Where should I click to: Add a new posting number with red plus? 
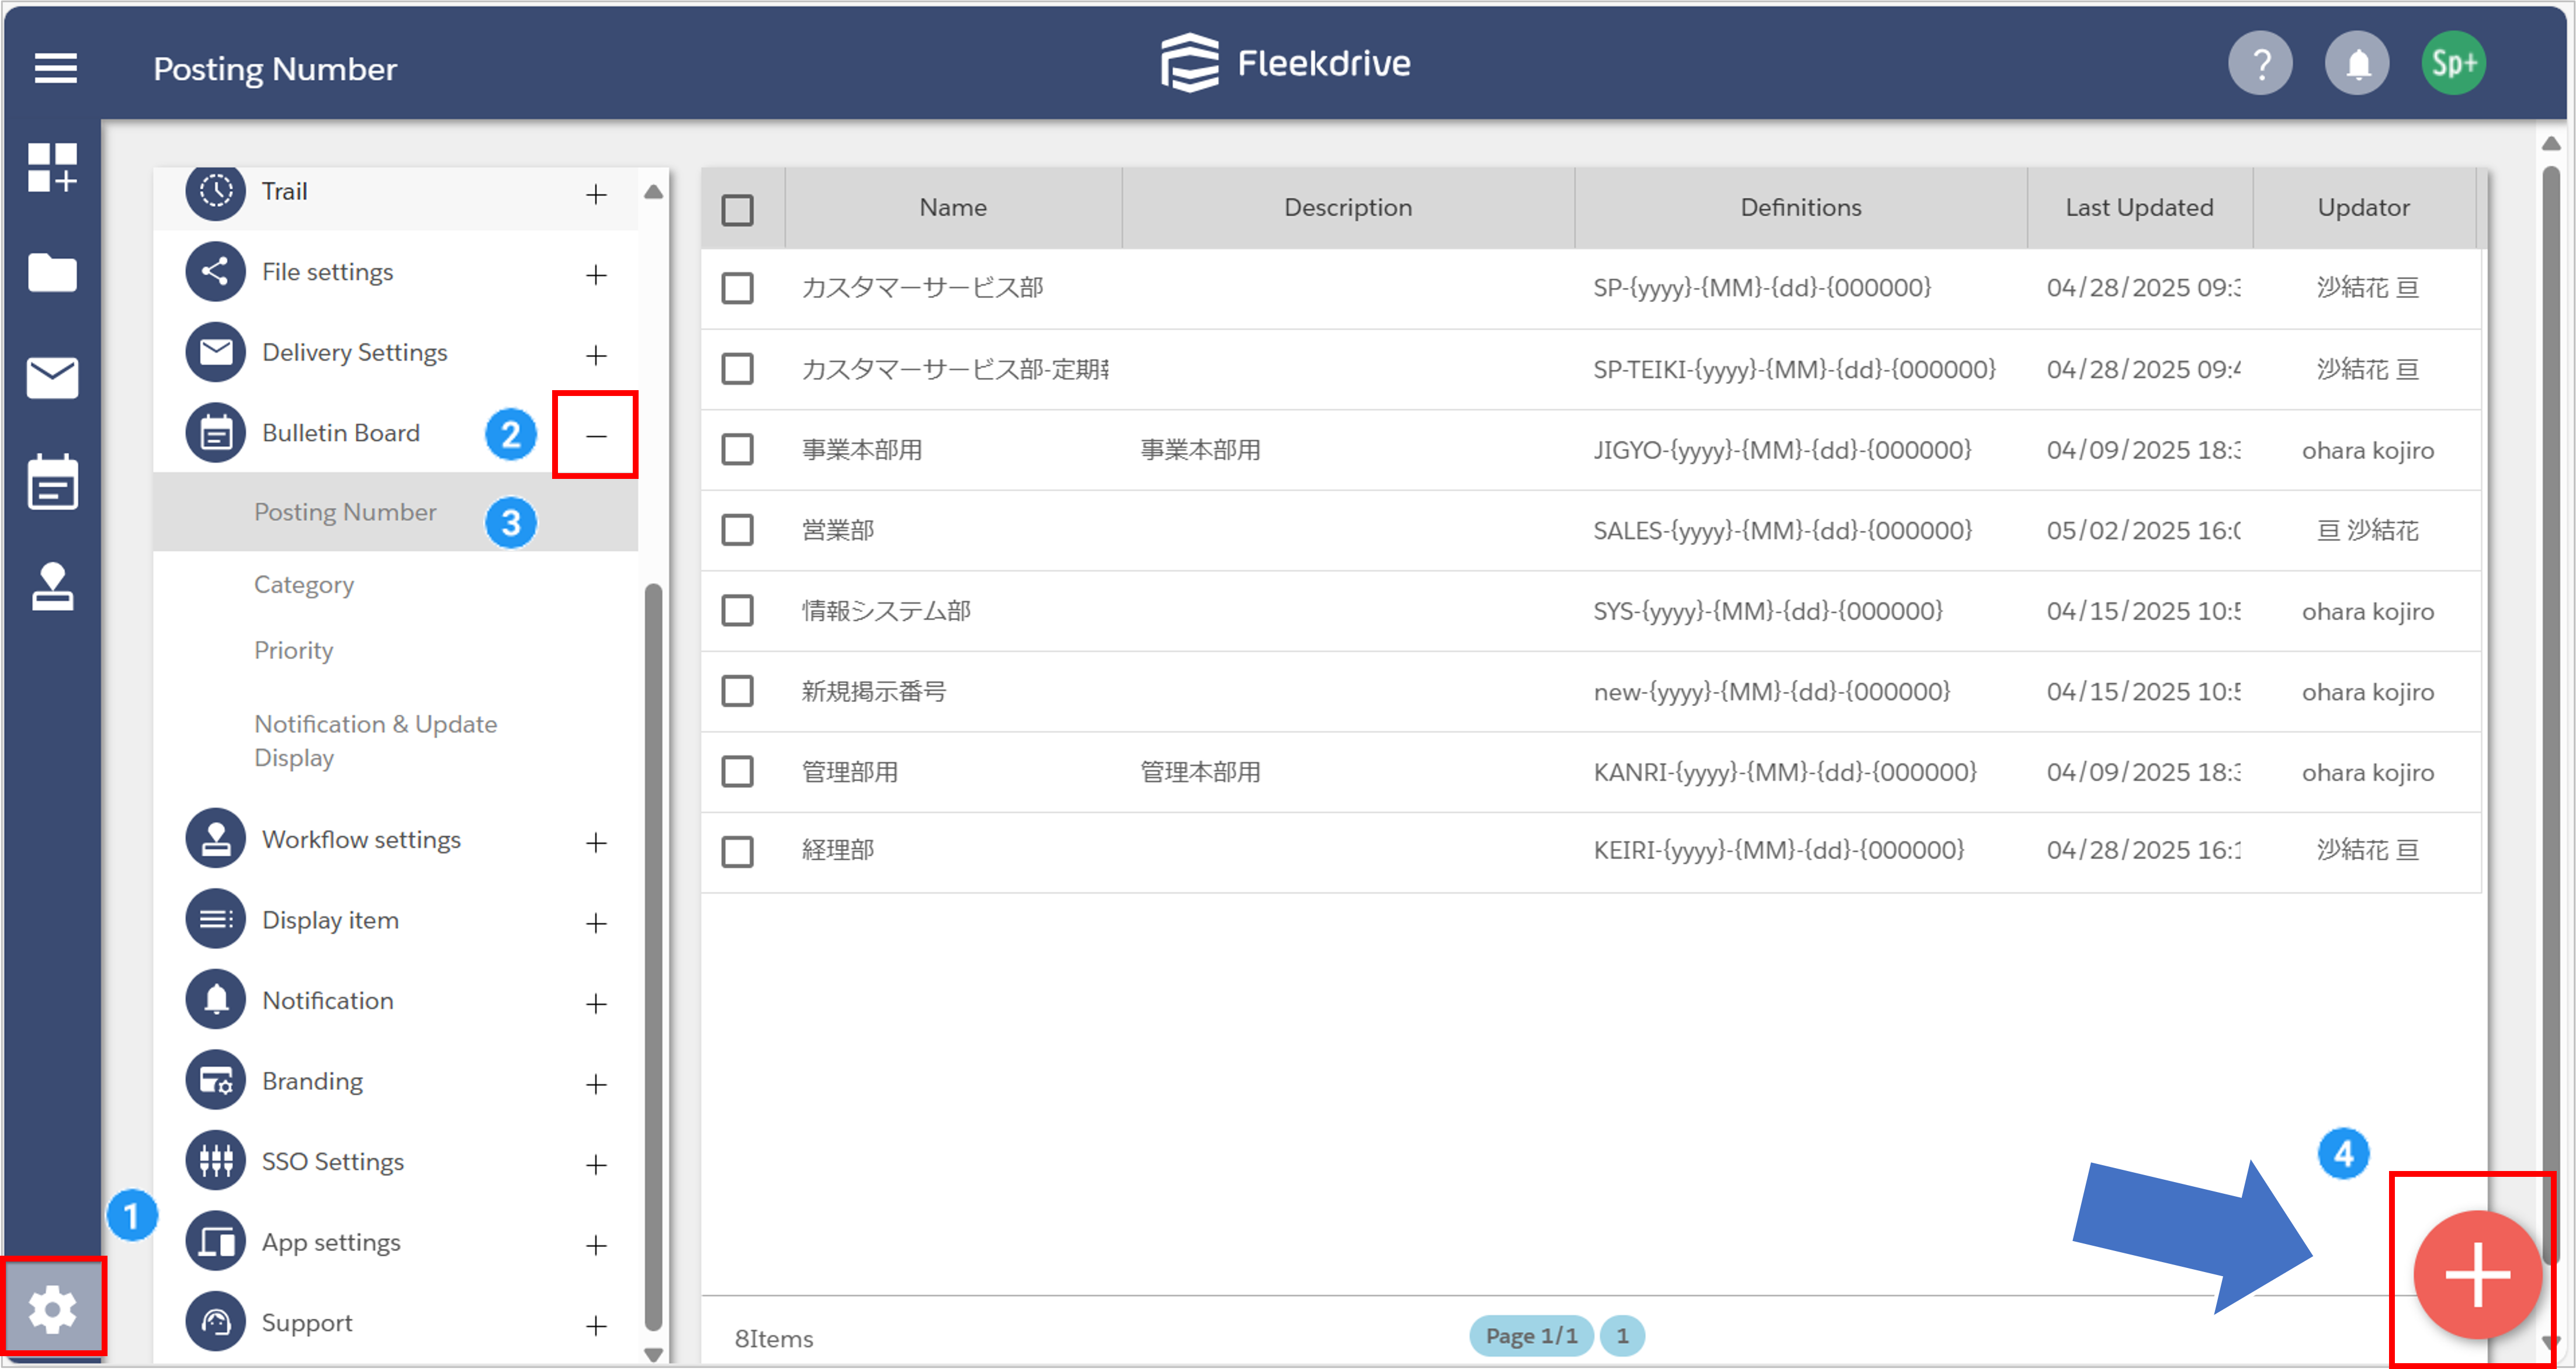coord(2477,1274)
